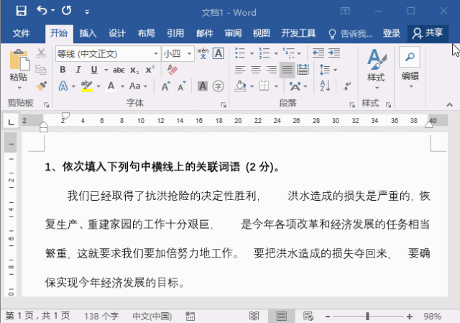The width and height of the screenshot is (460, 323).
Task: Expand the 粘贴 options arrow
Action: point(19,88)
